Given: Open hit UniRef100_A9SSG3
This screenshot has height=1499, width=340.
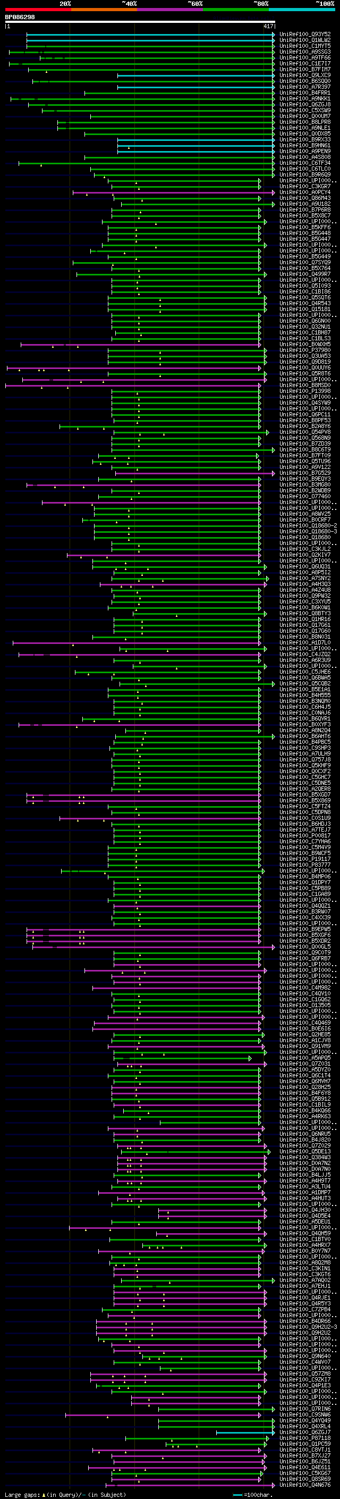Looking at the screenshot, I should pyautogui.click(x=305, y=52).
